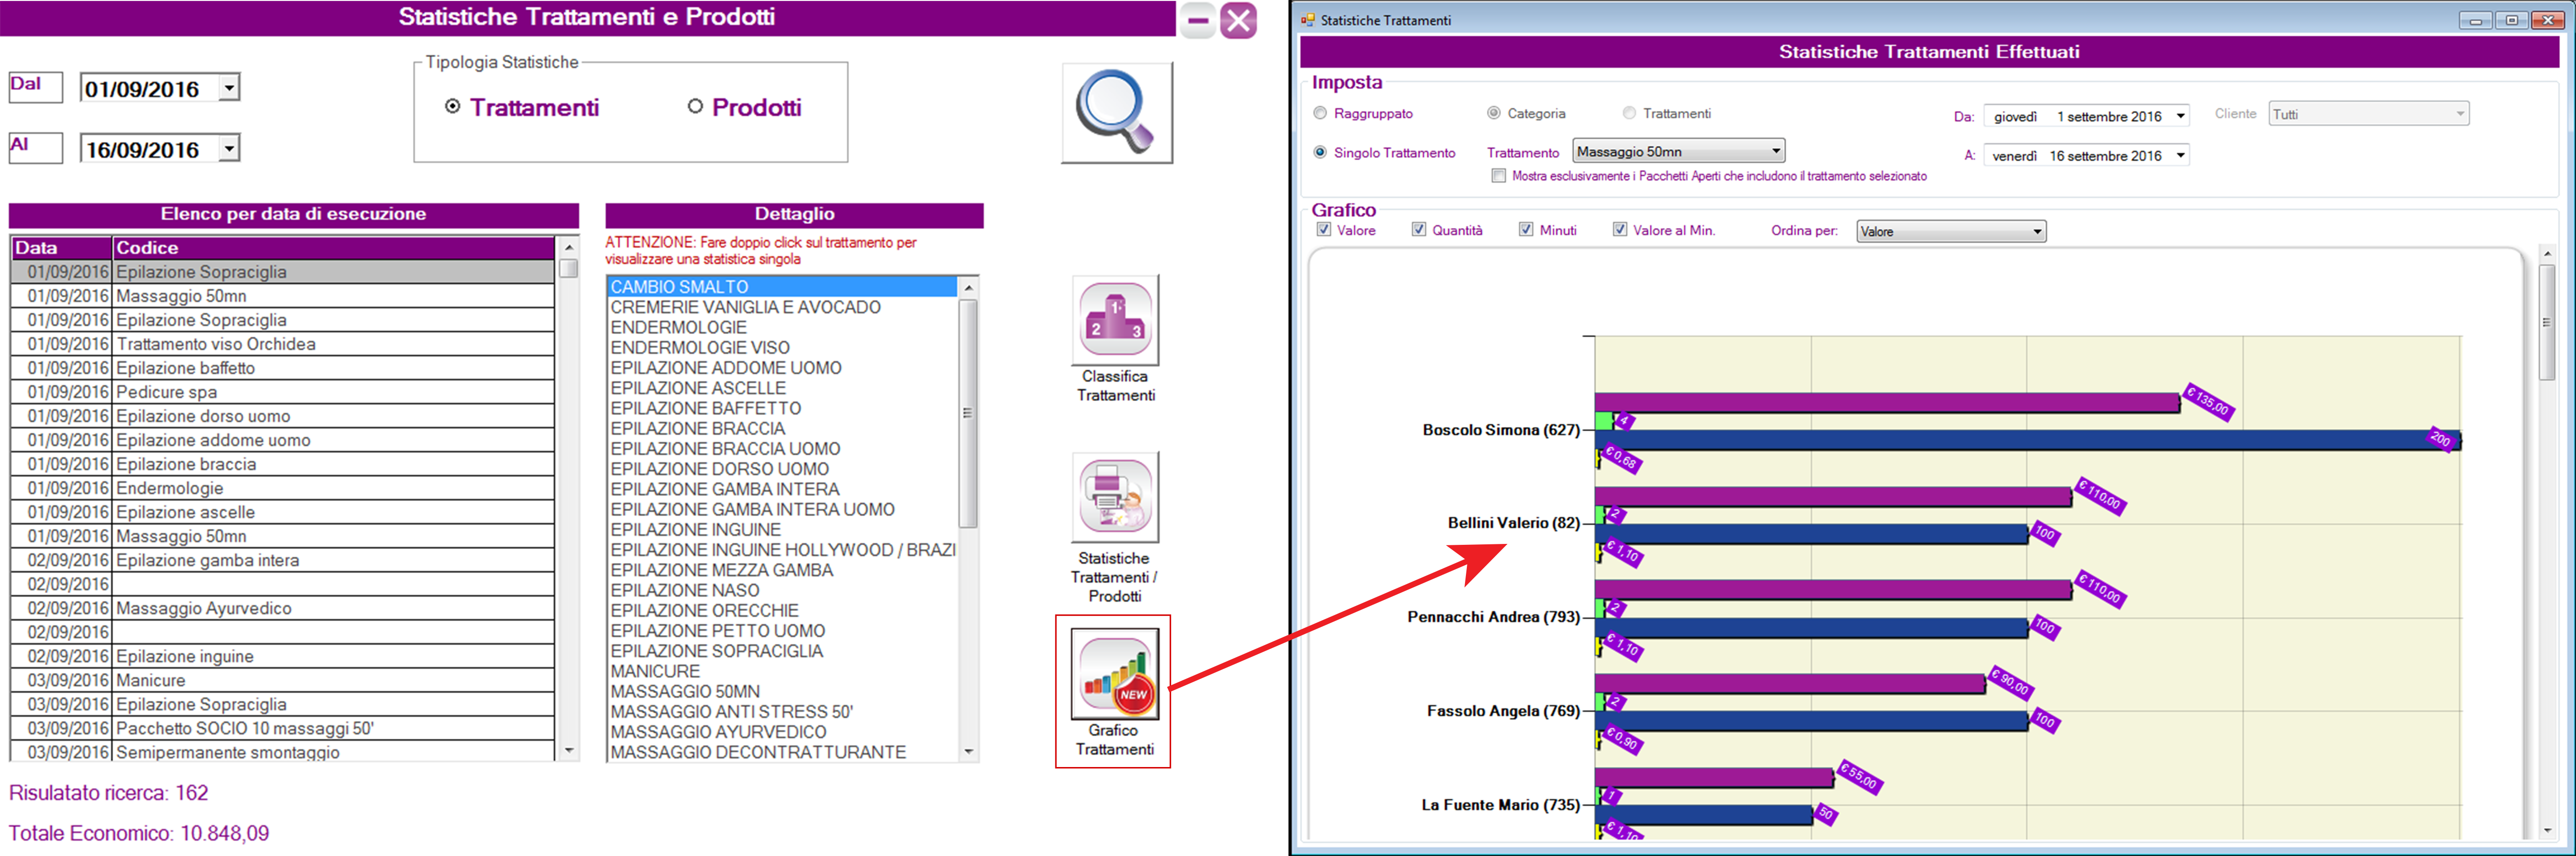Viewport: 2576px width, 856px height.
Task: Select the Pedicure spa row
Action: [282, 392]
